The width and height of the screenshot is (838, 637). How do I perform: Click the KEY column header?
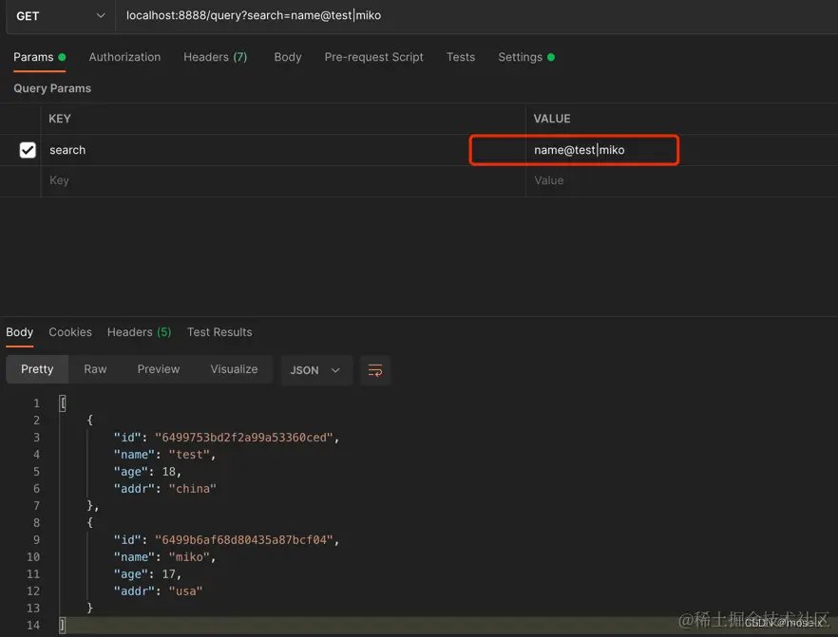click(x=60, y=119)
